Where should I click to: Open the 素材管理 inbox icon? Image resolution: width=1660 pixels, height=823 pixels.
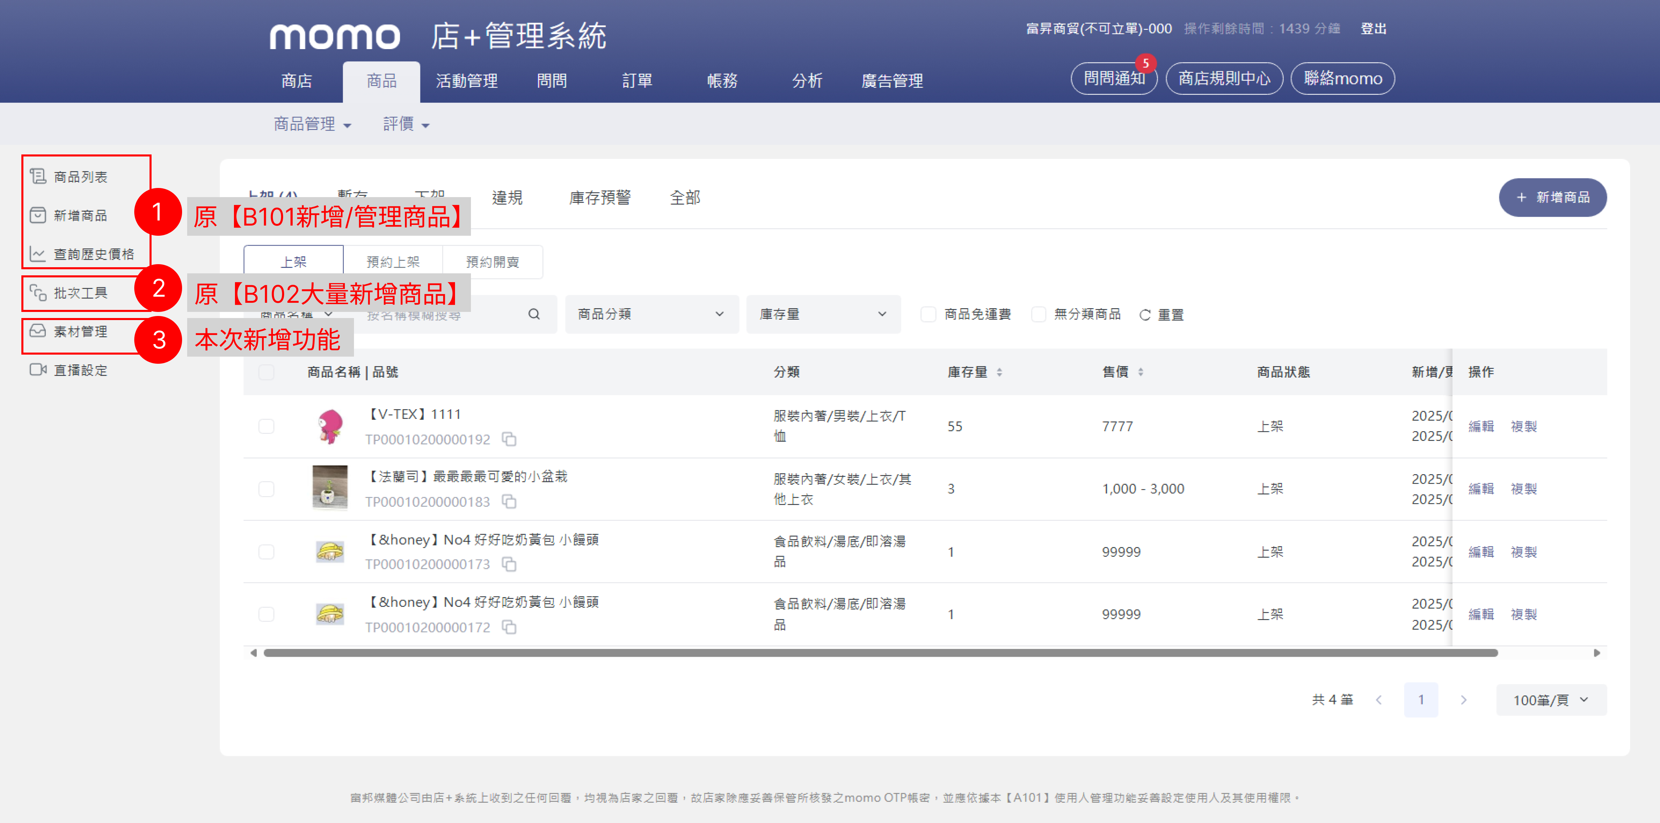pos(38,331)
